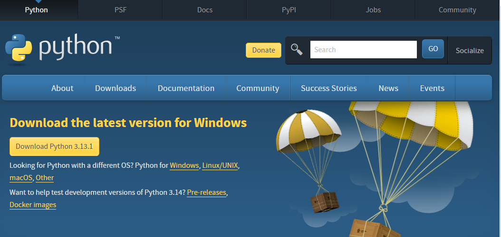
Task: Follow the Windows download link
Action: pyautogui.click(x=184, y=165)
